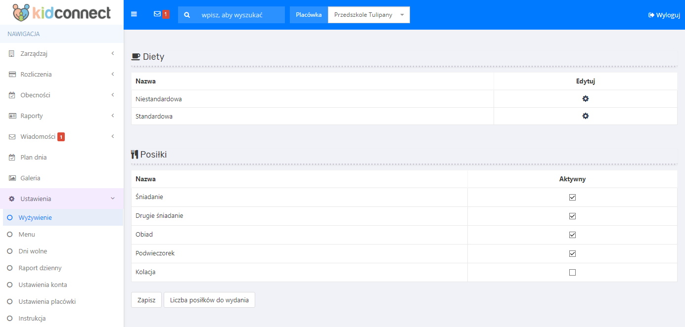This screenshot has width=685, height=327.
Task: Uncheck the Podwieczorek active checkbox
Action: pos(572,253)
